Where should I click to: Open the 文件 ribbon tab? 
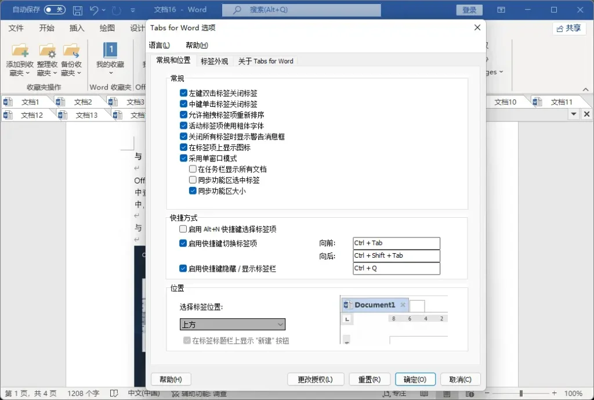pyautogui.click(x=16, y=28)
